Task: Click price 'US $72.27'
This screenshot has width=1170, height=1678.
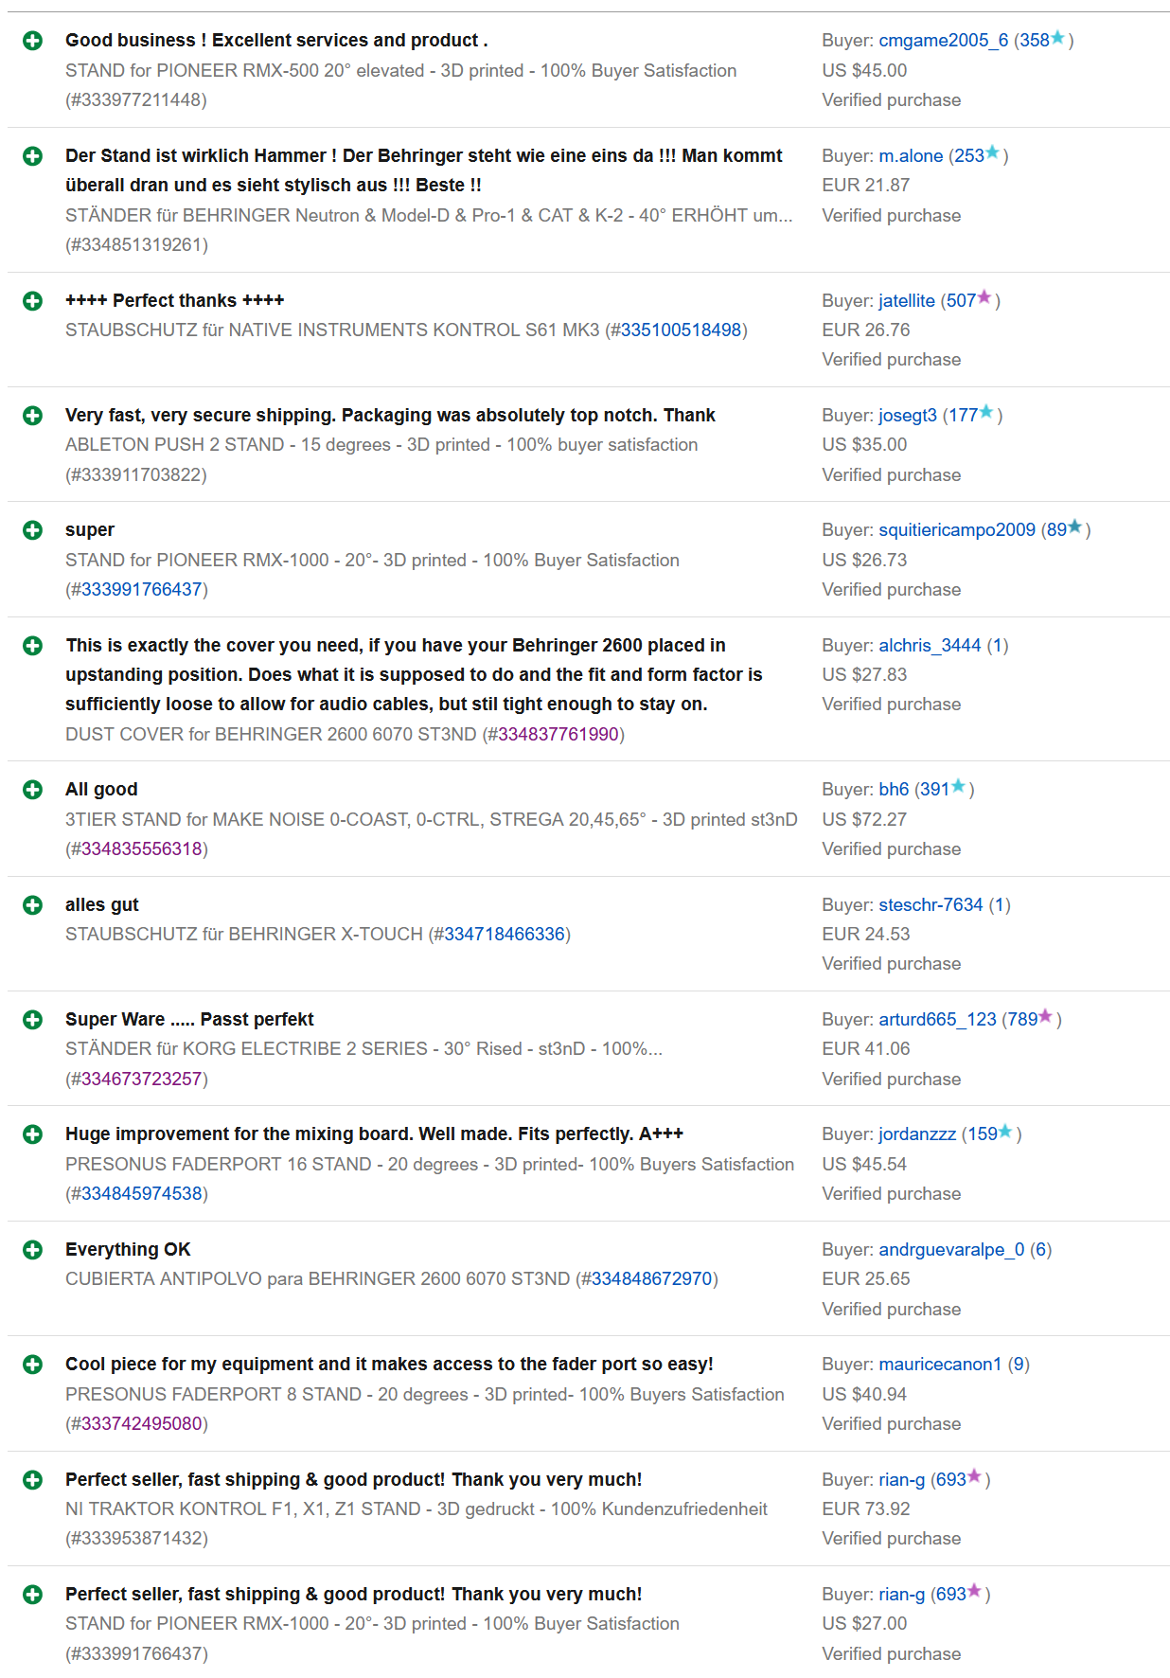Action: click(864, 820)
